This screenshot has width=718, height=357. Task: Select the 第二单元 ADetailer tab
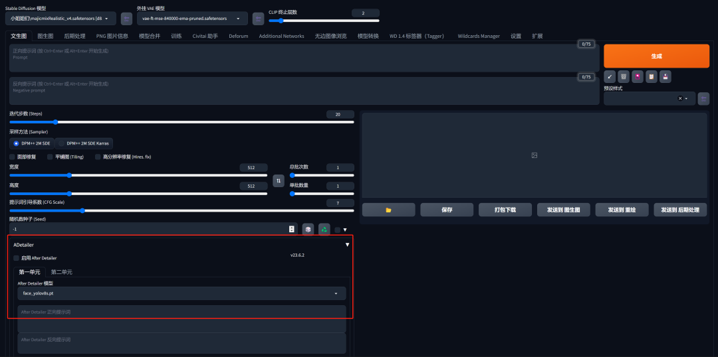pyautogui.click(x=61, y=272)
